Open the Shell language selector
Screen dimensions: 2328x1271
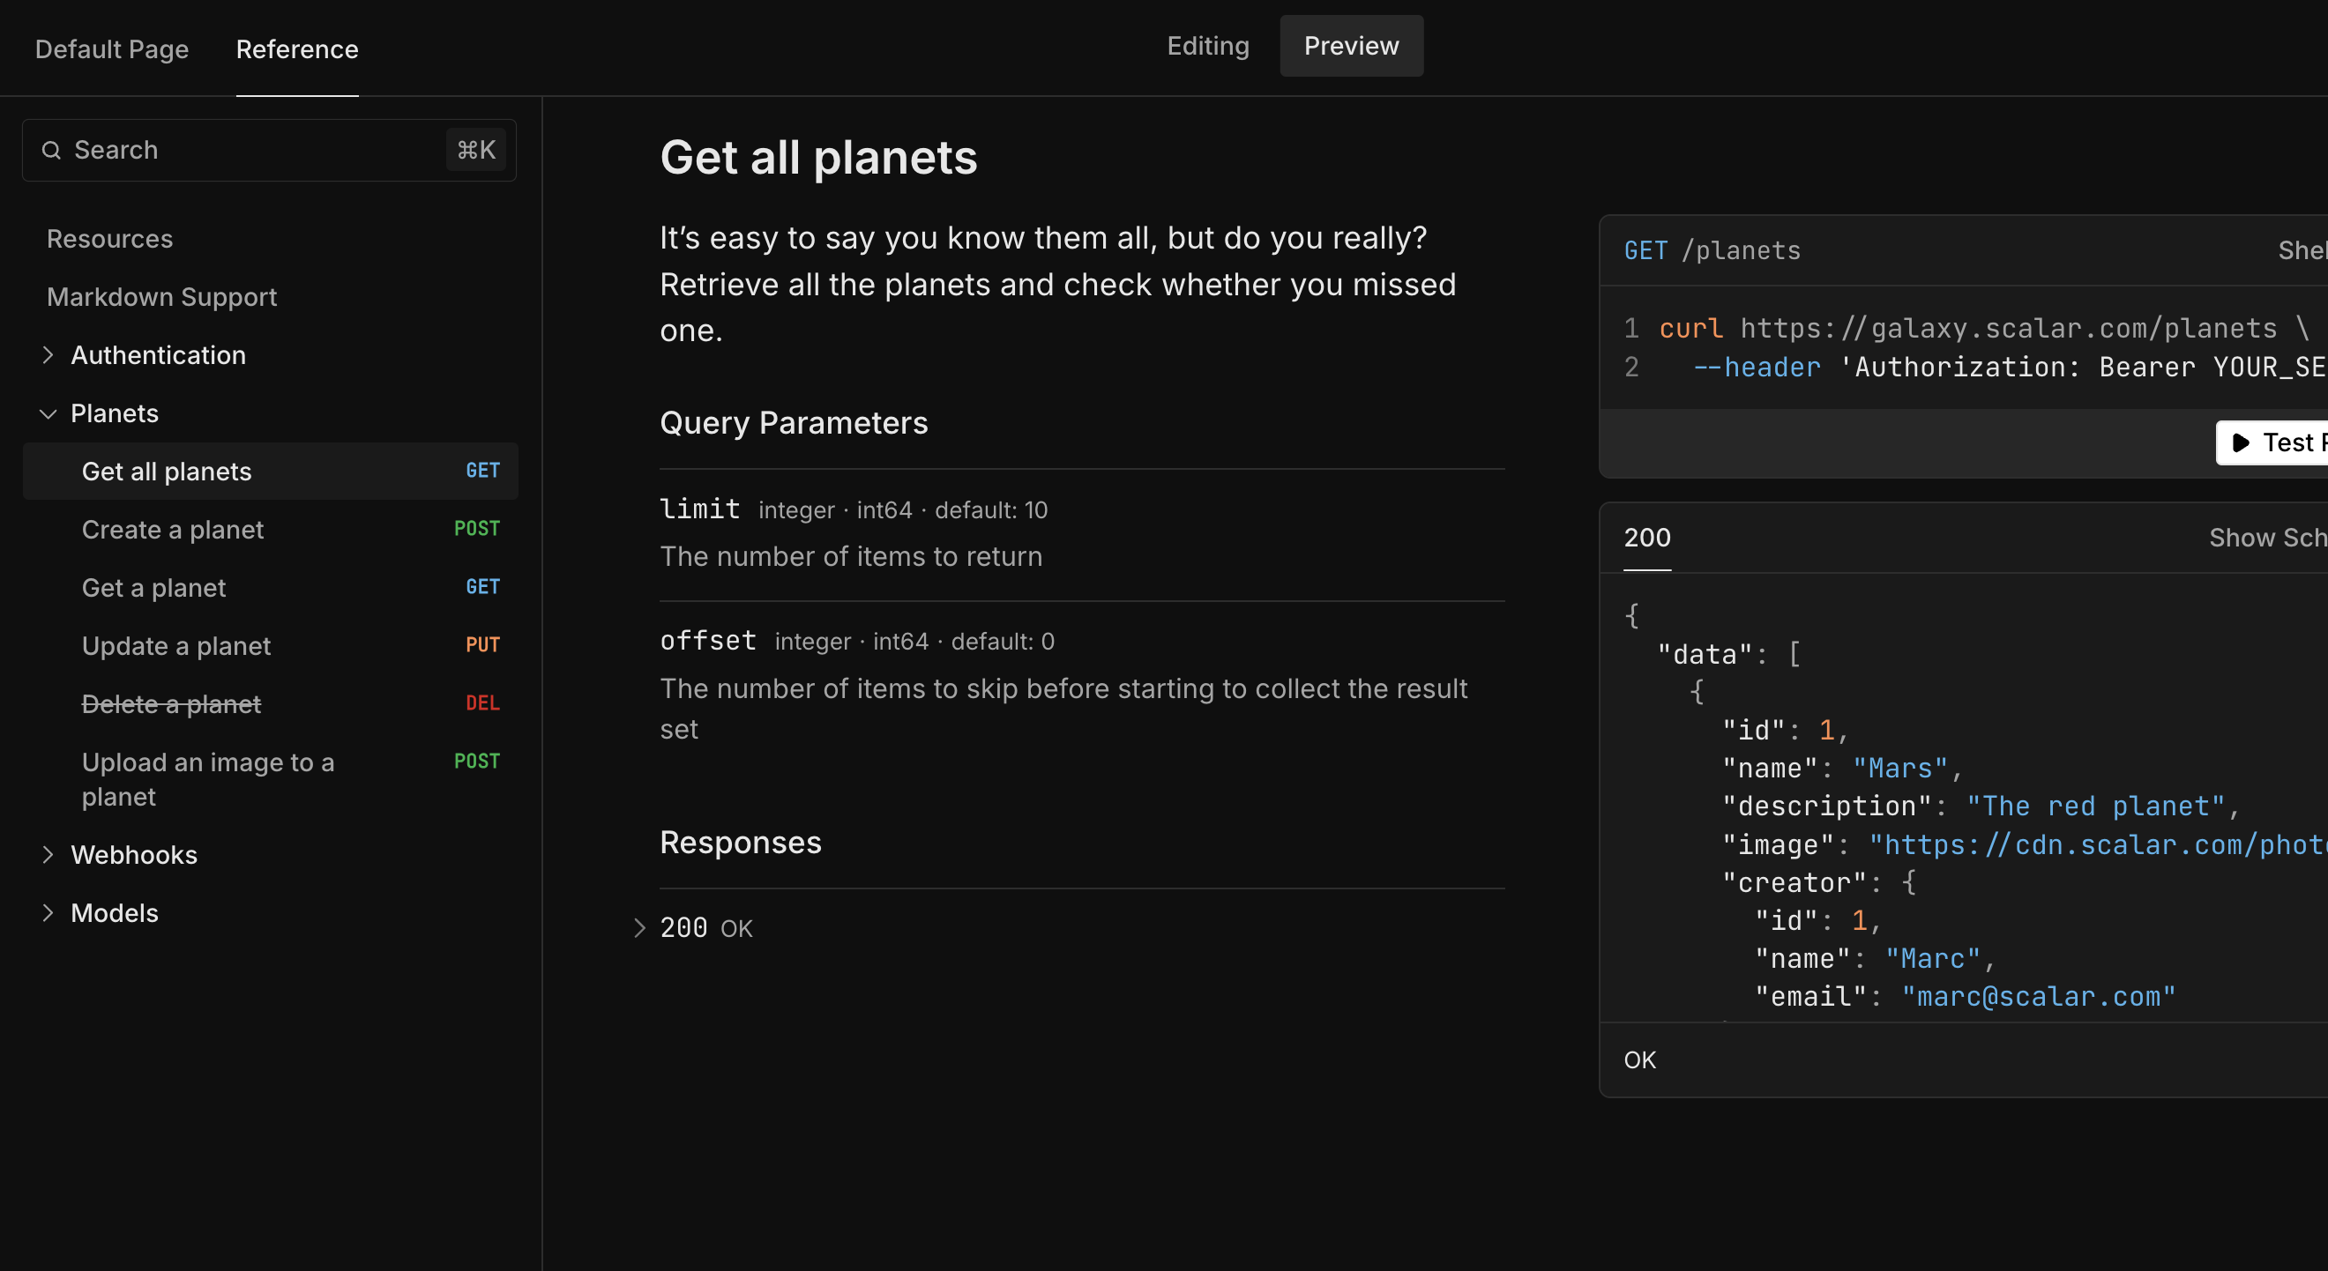click(2302, 250)
